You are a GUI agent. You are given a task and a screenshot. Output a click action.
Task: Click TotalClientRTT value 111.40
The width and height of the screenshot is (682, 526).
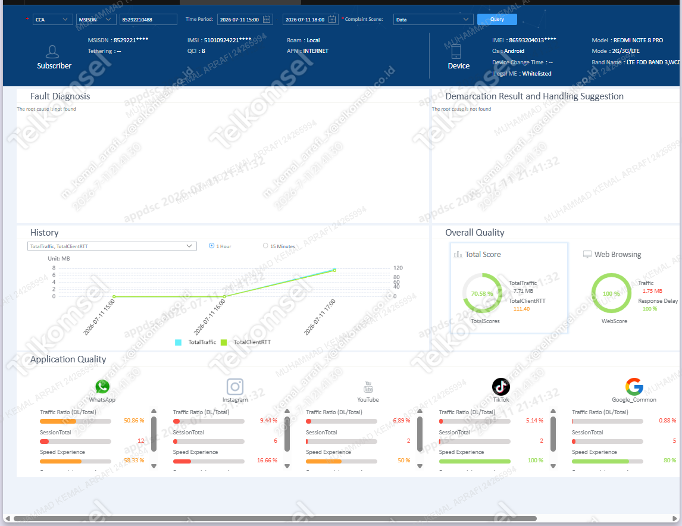coord(521,309)
